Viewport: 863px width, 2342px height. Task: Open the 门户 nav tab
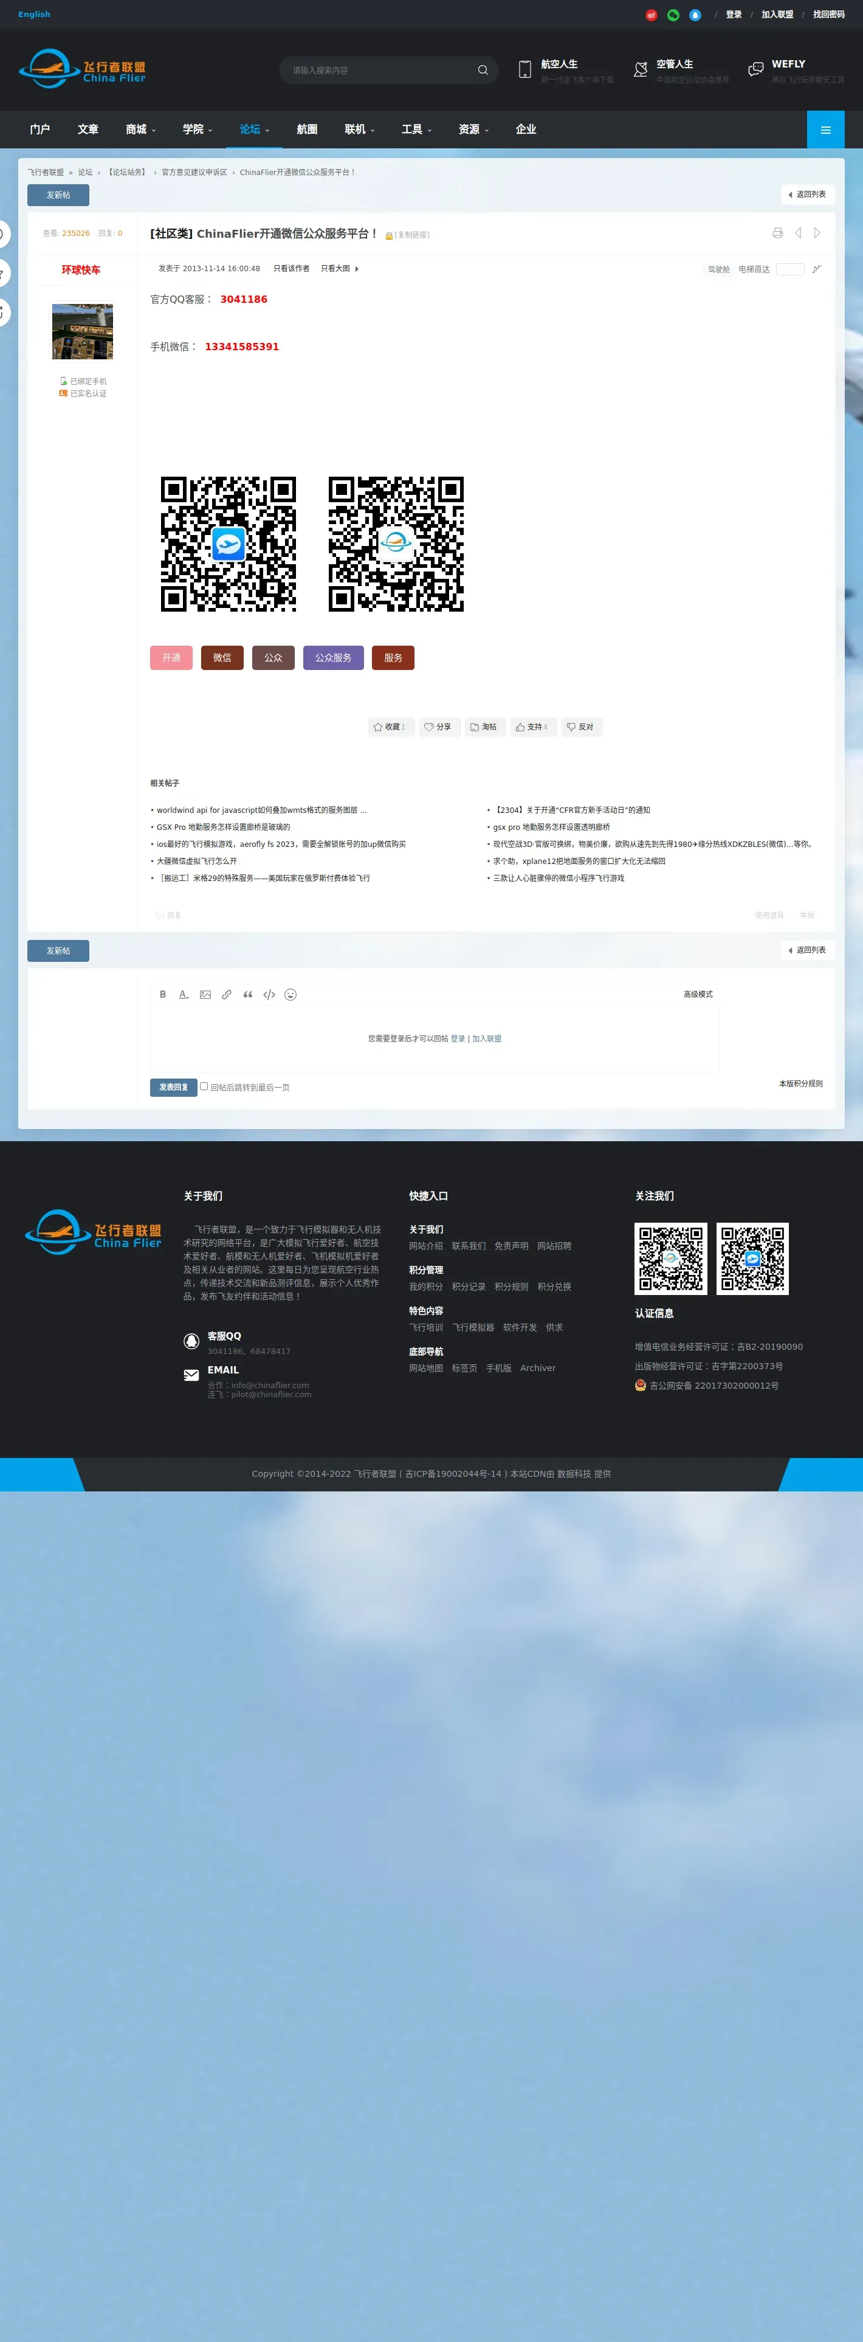click(40, 130)
